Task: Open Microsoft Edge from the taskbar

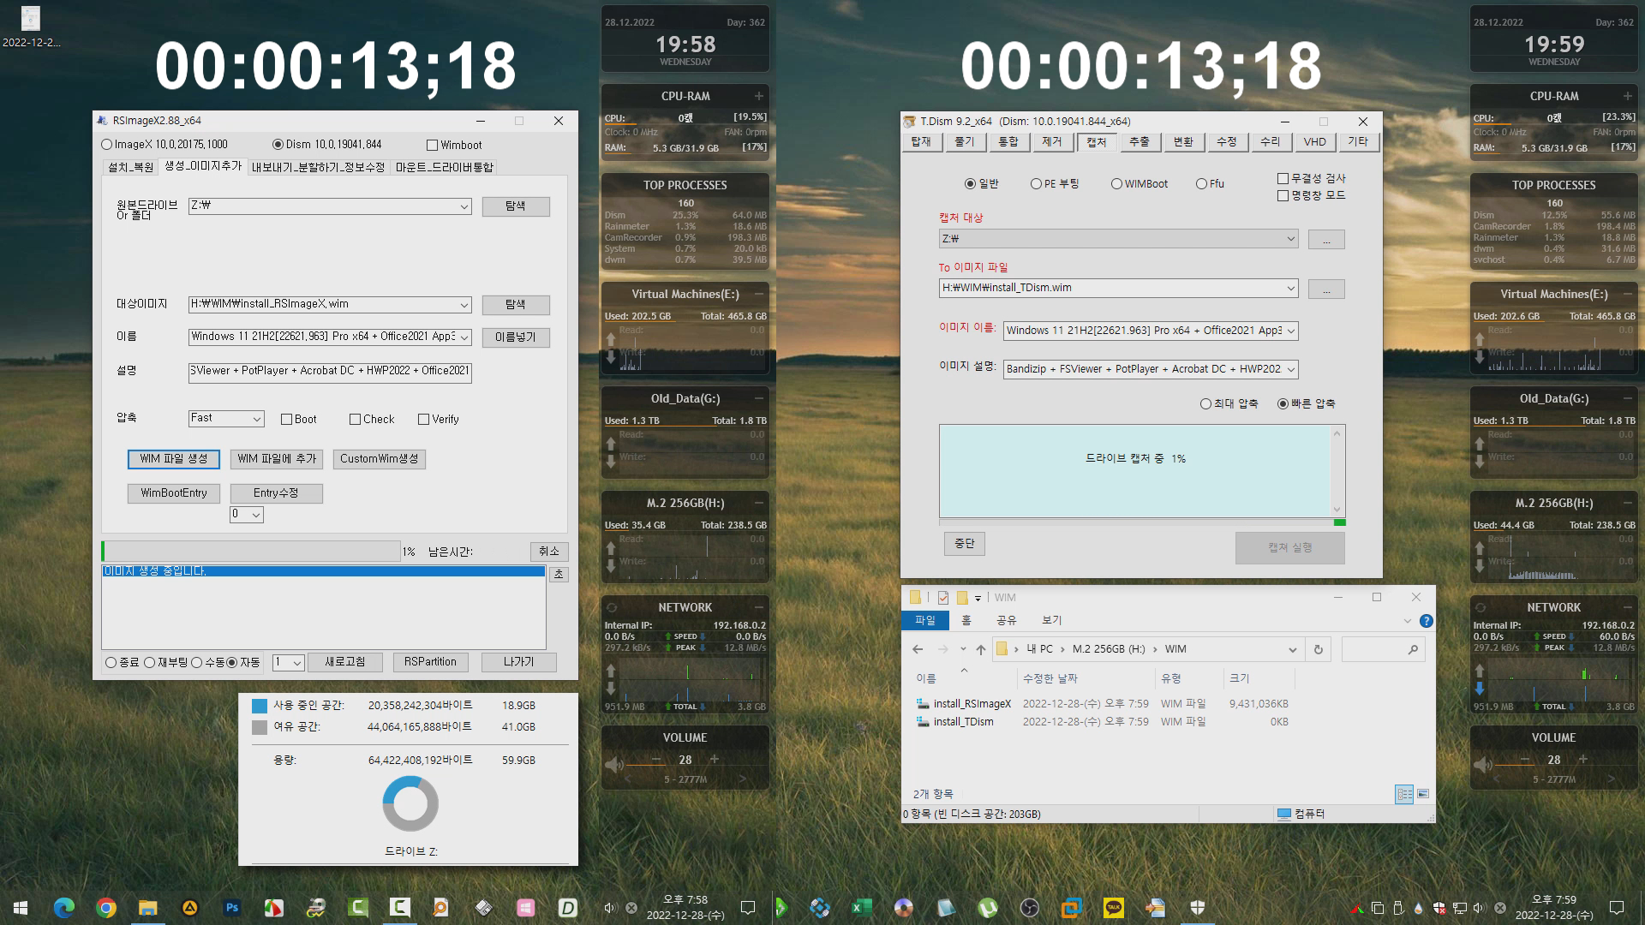Action: [x=64, y=908]
